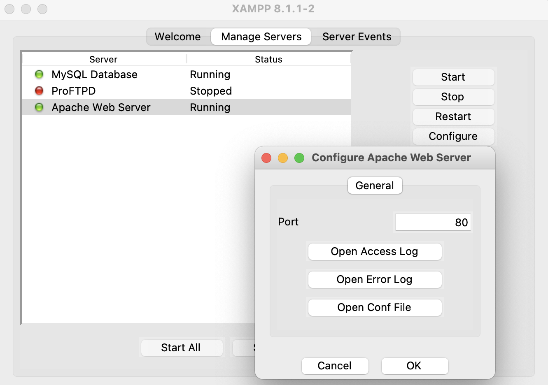Click the Status column header
The image size is (548, 385).
[268, 59]
